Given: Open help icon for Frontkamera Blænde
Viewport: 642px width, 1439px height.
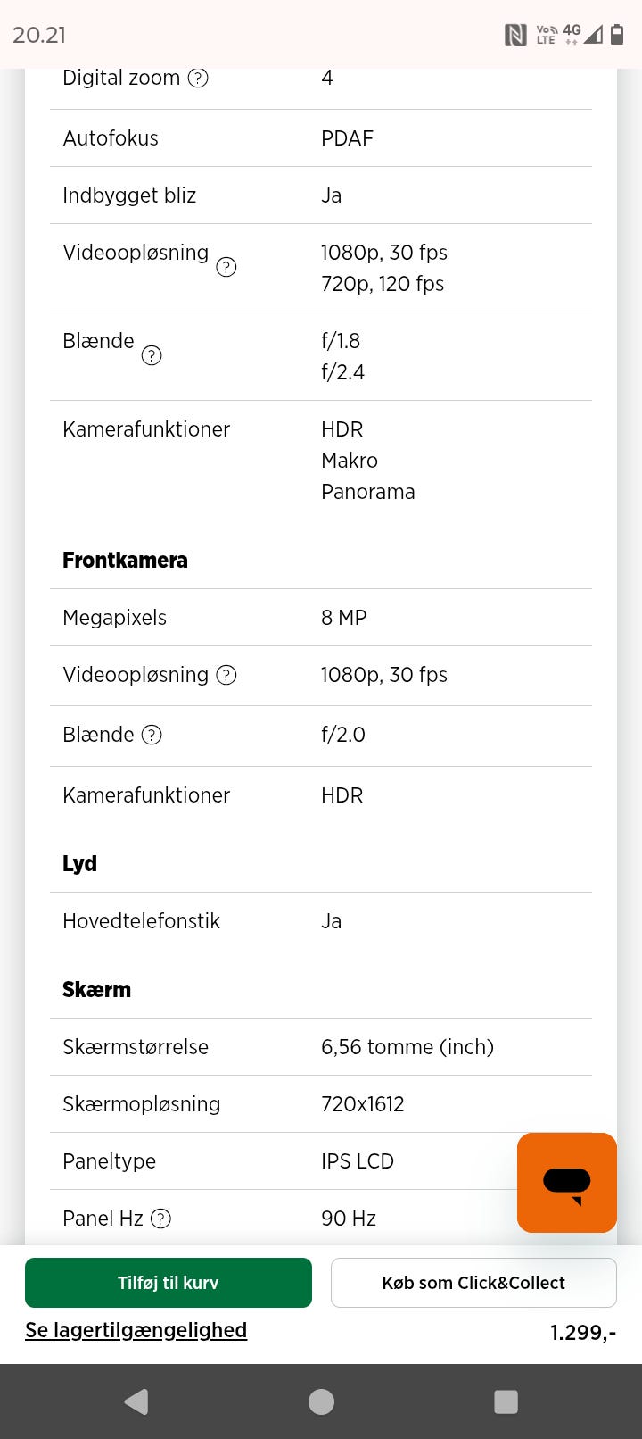Looking at the screenshot, I should pos(152,735).
